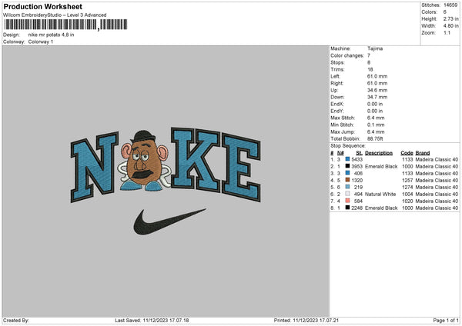
Task: Click the 'Created By:' footer label
Action: click(16, 321)
